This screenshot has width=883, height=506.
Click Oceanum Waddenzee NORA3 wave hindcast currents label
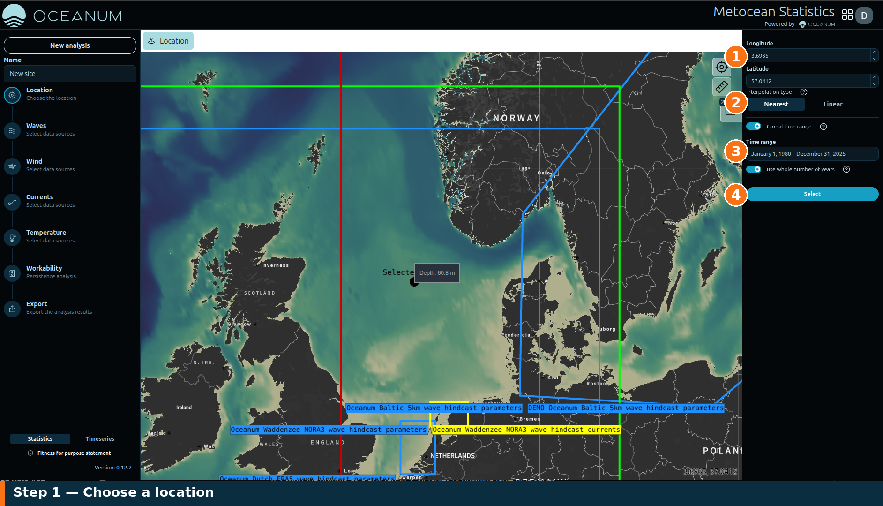click(x=526, y=430)
